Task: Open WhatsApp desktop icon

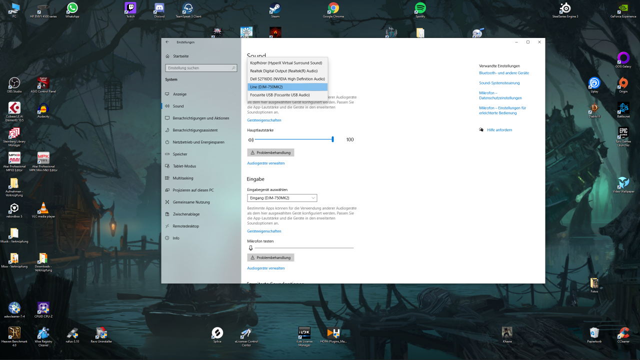Action: [x=72, y=10]
